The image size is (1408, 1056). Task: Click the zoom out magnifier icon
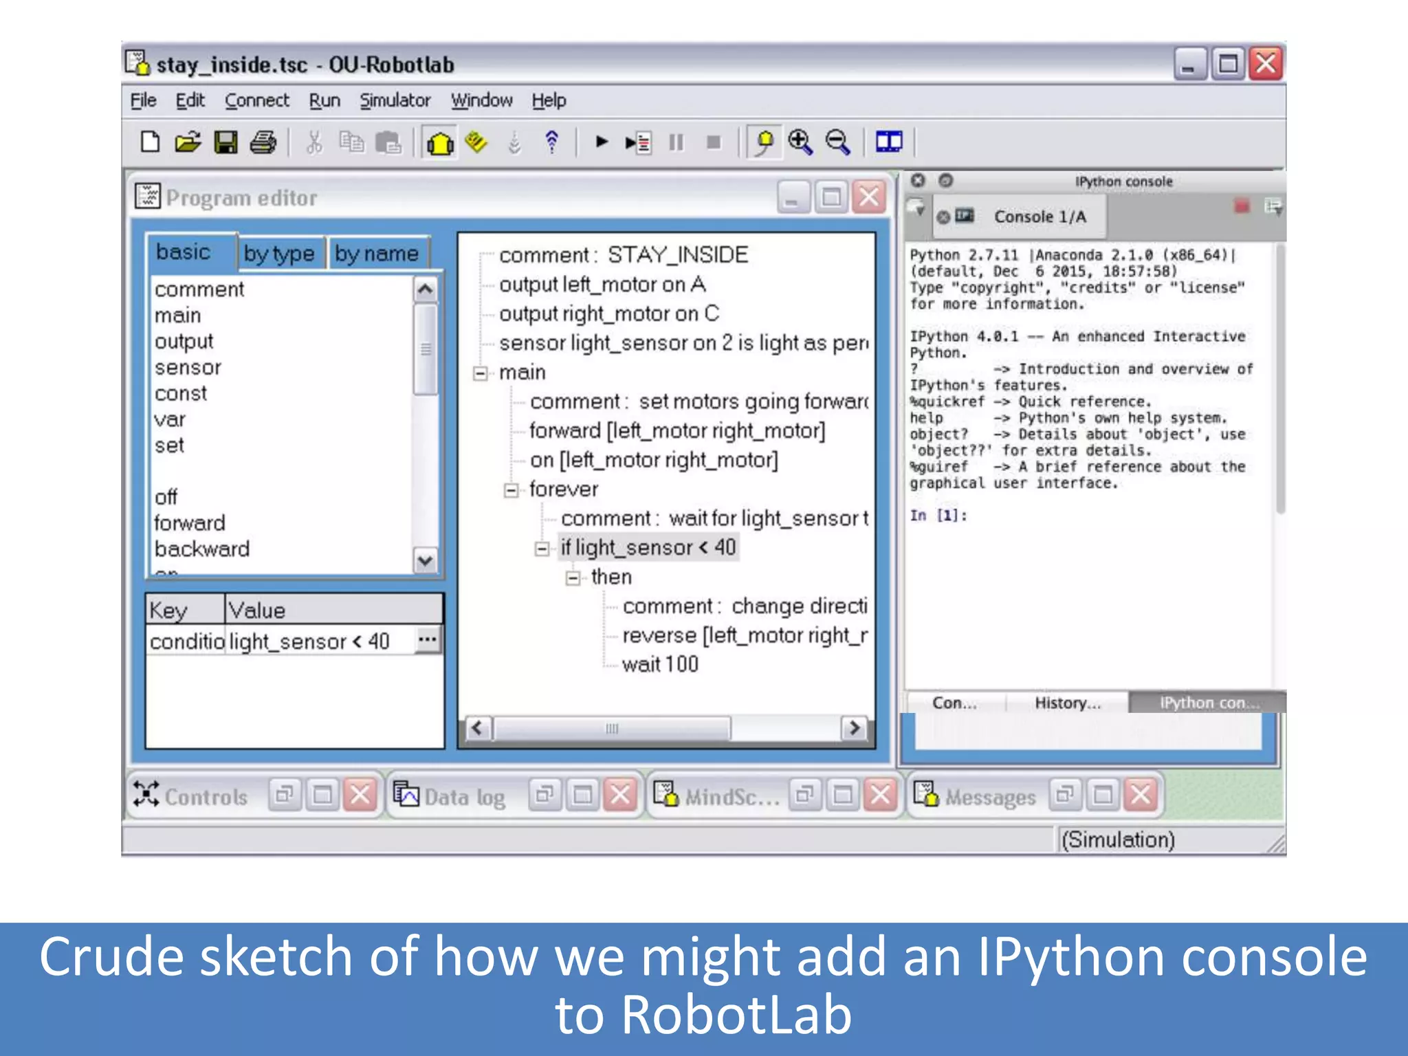(x=837, y=142)
